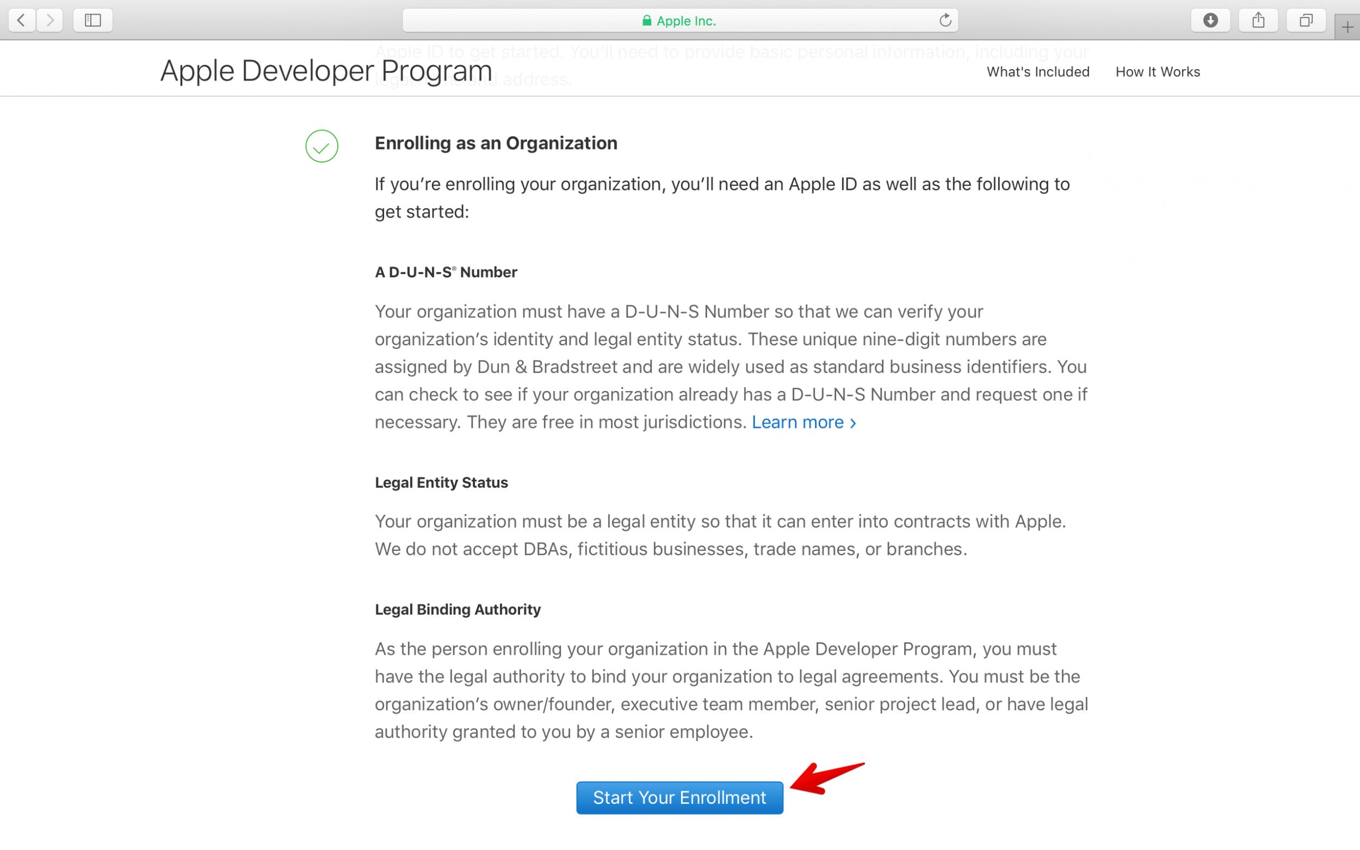Click the green checkmark circle icon
The height and width of the screenshot is (850, 1360).
point(322,146)
